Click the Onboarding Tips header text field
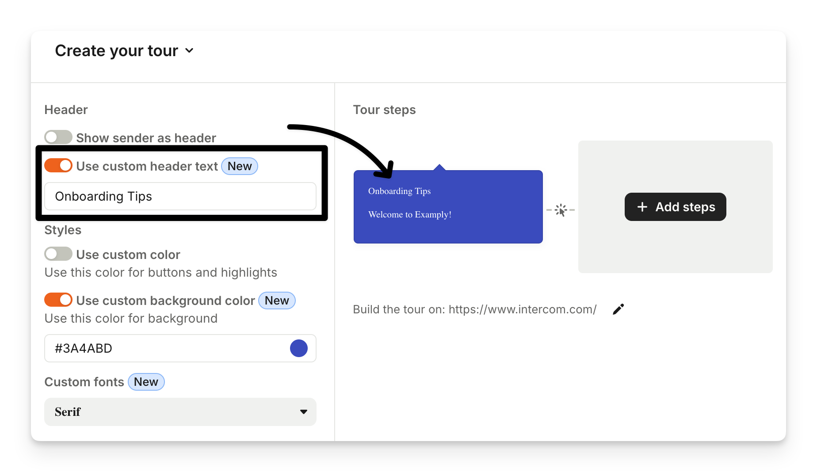The image size is (817, 472). tap(180, 196)
